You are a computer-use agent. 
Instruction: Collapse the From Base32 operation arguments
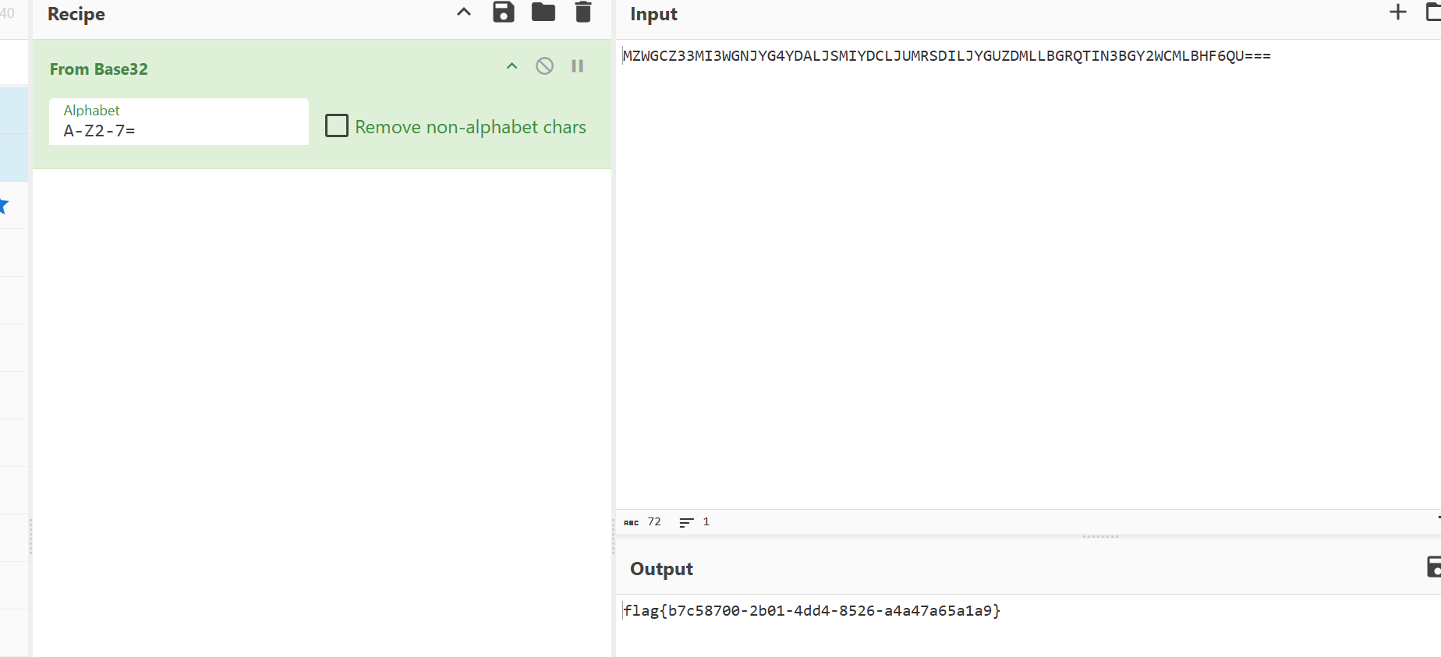[x=512, y=66]
